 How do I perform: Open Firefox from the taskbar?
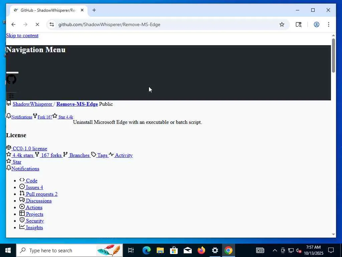[x=201, y=250]
